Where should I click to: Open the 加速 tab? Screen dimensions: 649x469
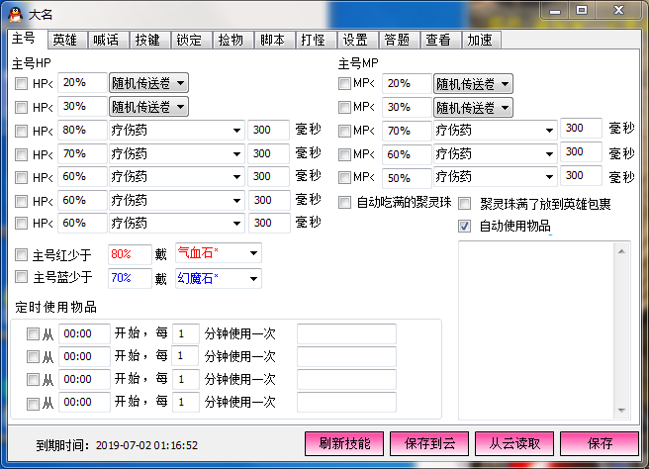tap(482, 41)
